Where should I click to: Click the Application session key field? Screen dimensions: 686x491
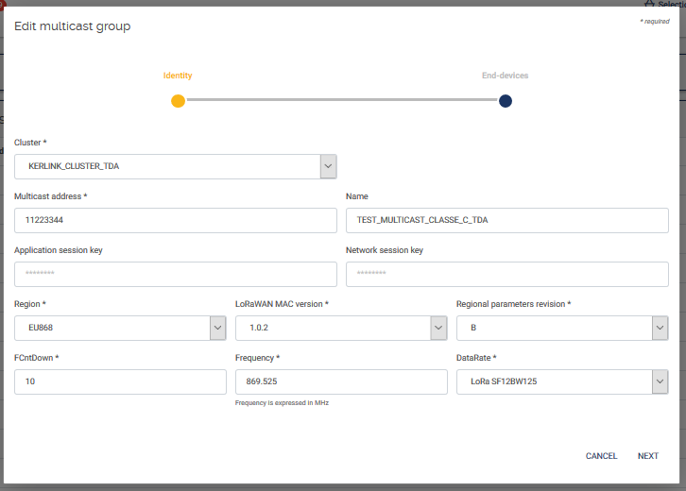click(x=176, y=274)
